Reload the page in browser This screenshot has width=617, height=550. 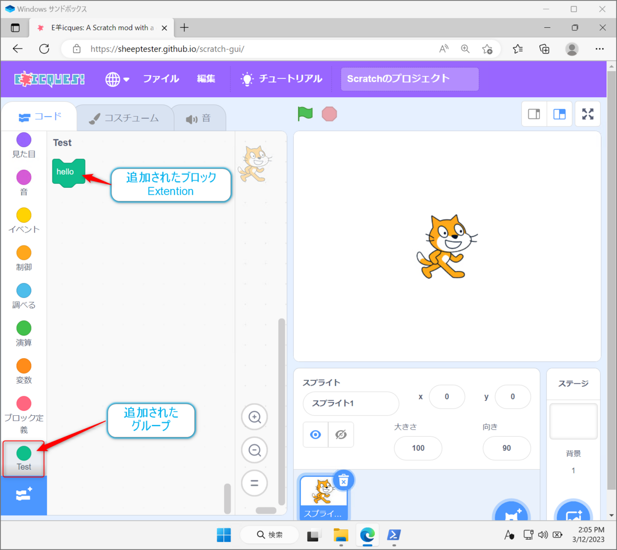coord(44,49)
